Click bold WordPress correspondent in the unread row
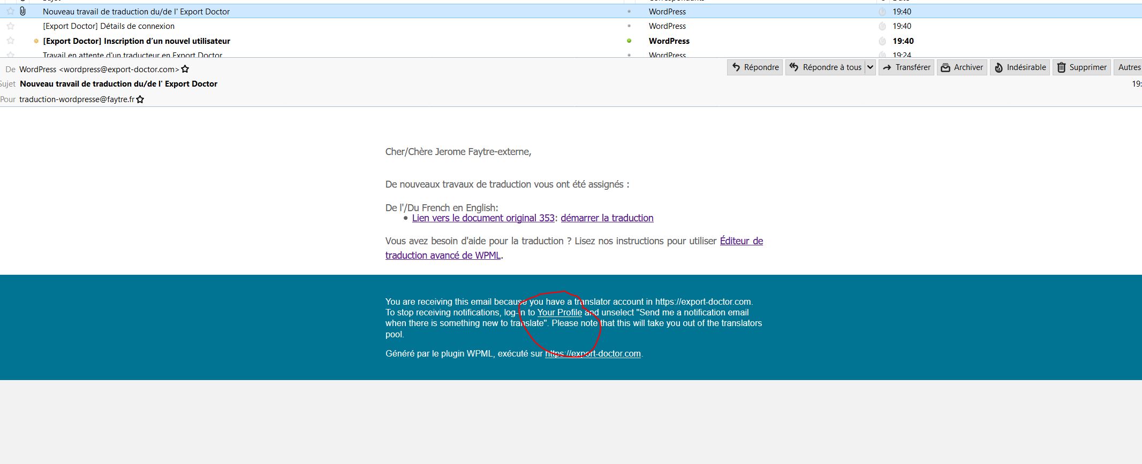 (x=669, y=41)
